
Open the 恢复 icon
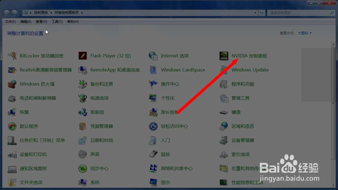pyautogui.click(x=12, y=112)
